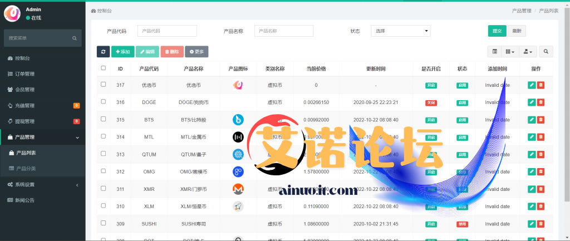Click the 刷新 reset button

pyautogui.click(x=517, y=31)
